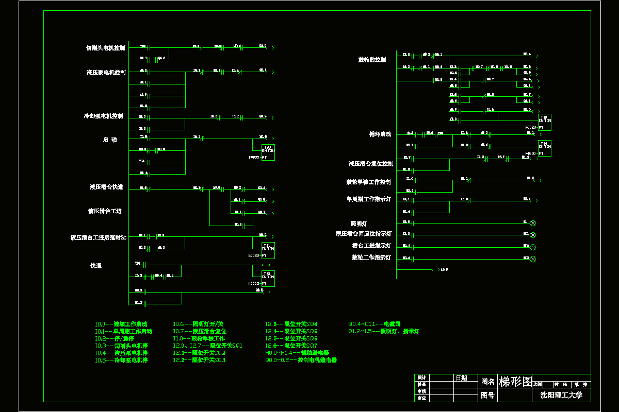This screenshot has width=619, height=412.
Task: Click the 切削头电机控制 rung label
Action: (x=106, y=48)
